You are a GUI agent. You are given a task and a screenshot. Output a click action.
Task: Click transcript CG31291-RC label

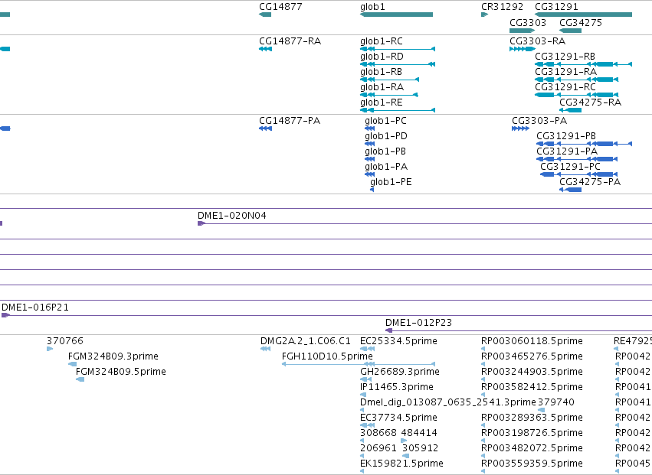pyautogui.click(x=565, y=87)
